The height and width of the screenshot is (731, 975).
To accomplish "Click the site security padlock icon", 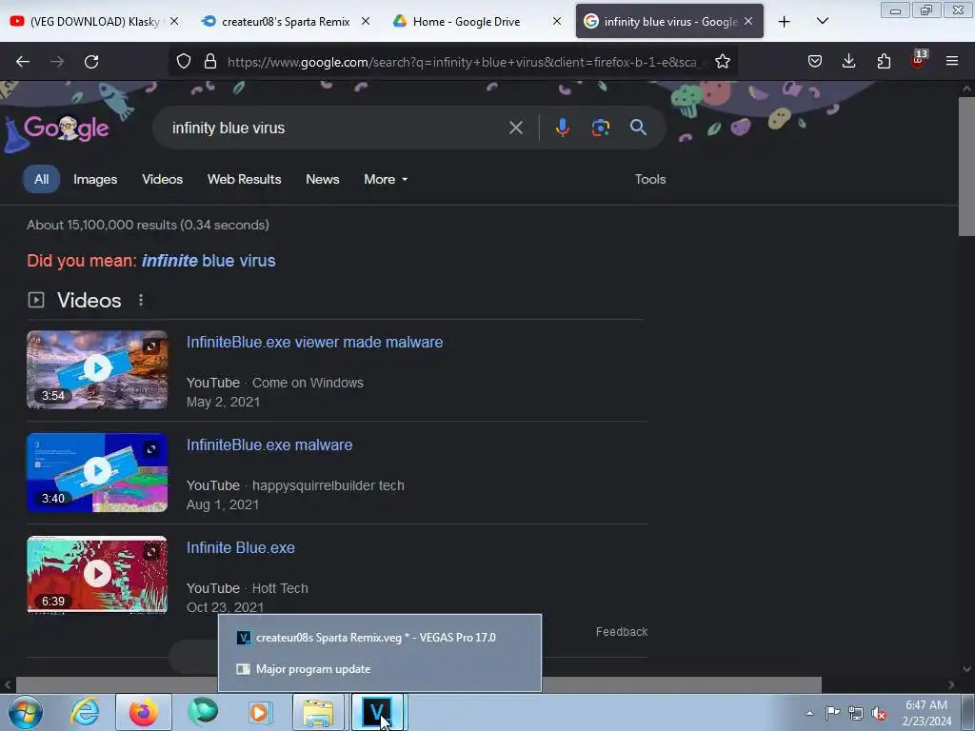I will (x=210, y=62).
